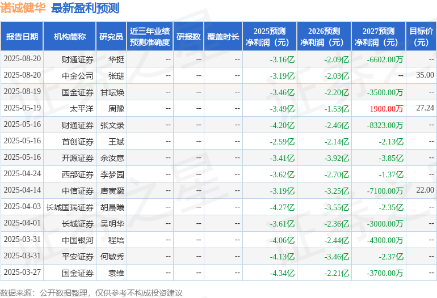Click the 数据来源 footer disclaimer

click(x=91, y=293)
